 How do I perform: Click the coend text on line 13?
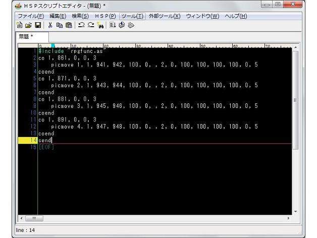click(46, 134)
